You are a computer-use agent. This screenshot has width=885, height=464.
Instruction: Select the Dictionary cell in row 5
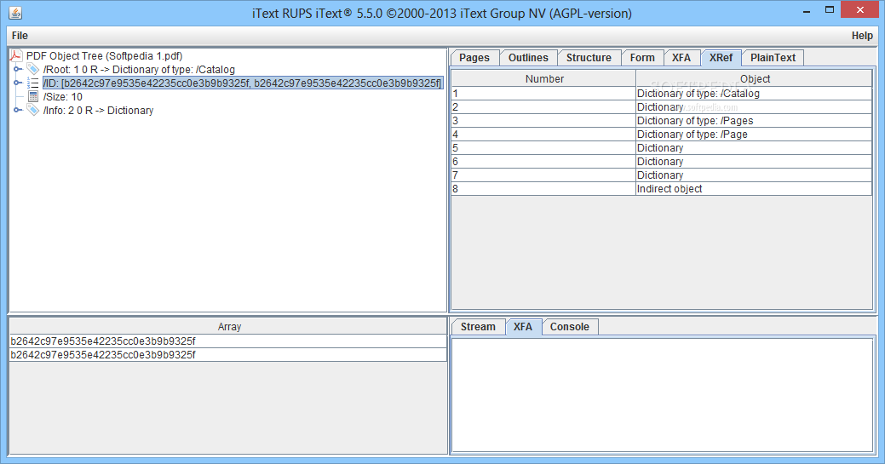click(x=754, y=148)
